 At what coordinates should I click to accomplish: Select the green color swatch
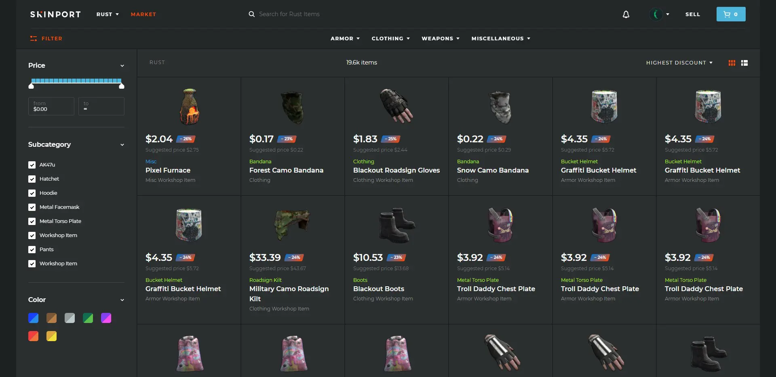pos(88,318)
